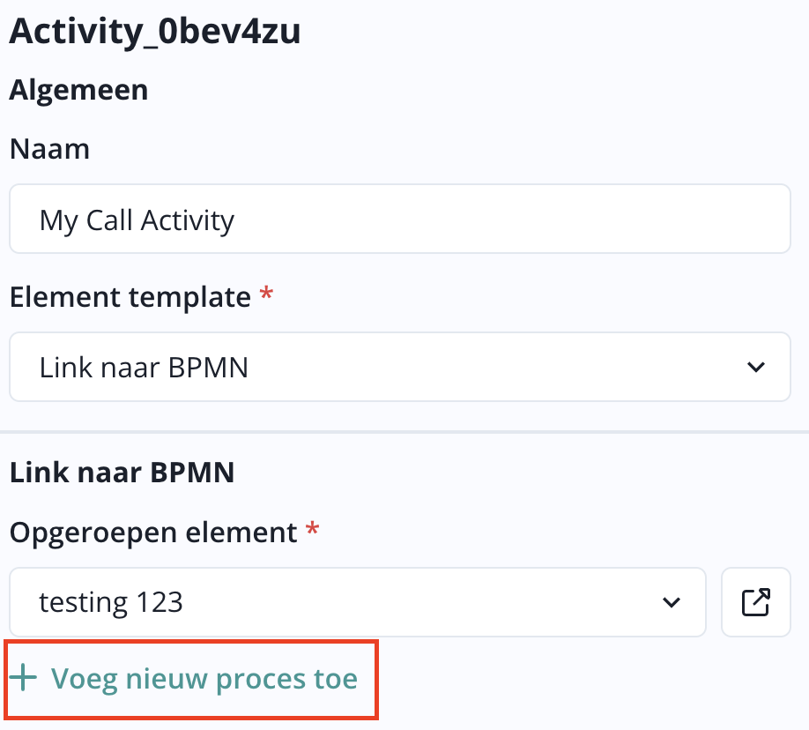Click the Naam field label
The height and width of the screenshot is (730, 809).
tap(49, 148)
